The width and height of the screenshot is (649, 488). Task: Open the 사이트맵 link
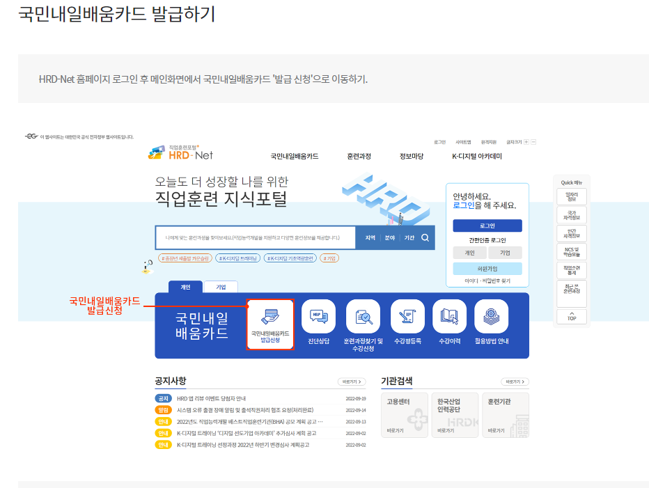pos(463,142)
